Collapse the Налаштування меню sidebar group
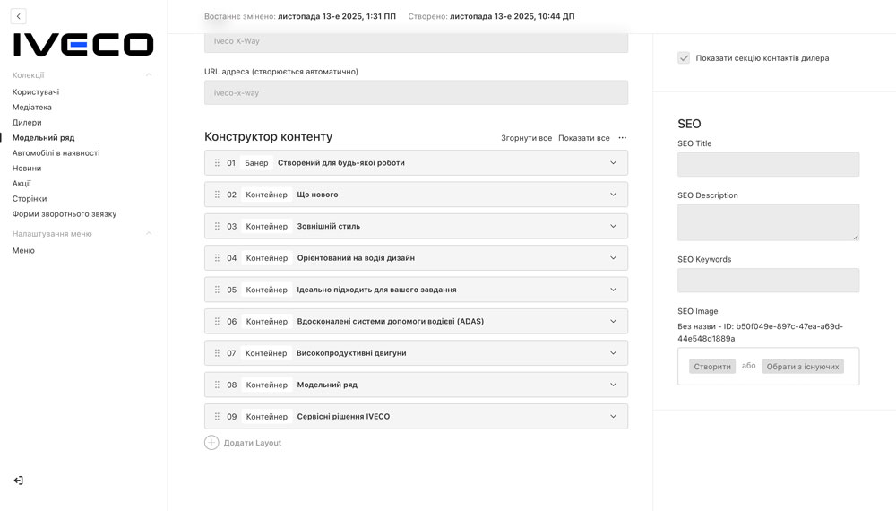896x511 pixels. point(149,234)
